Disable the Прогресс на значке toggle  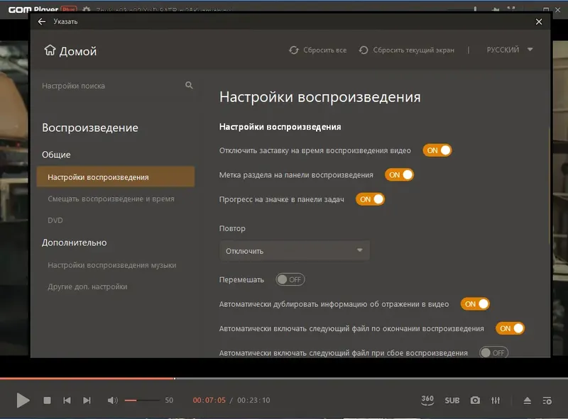coord(370,199)
